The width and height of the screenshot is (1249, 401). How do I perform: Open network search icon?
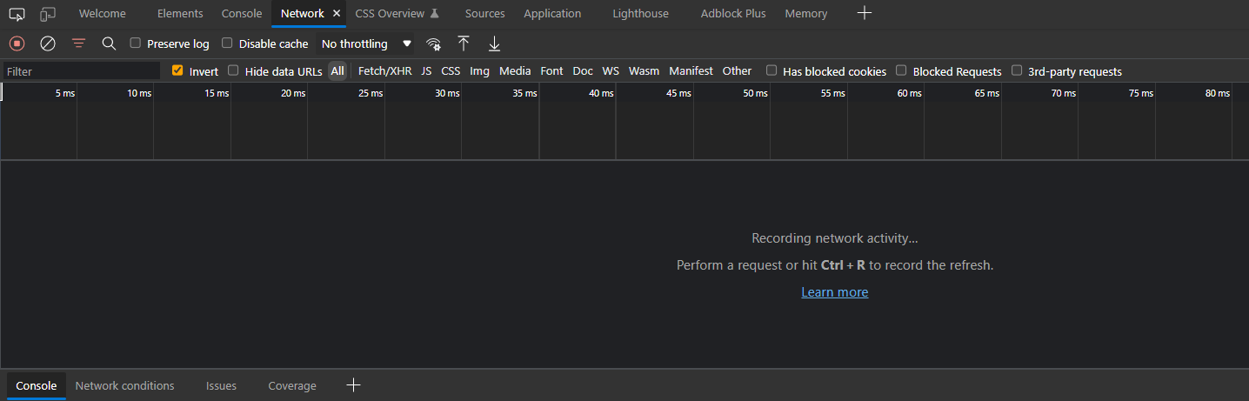tap(109, 43)
